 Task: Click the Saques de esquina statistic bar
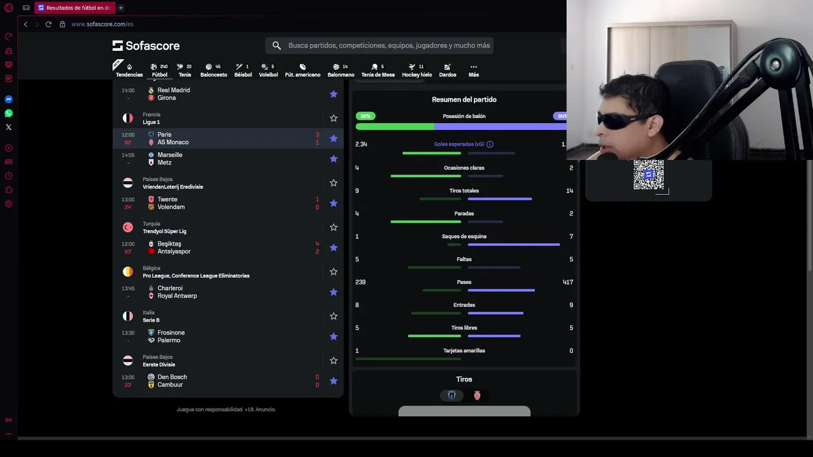(x=503, y=244)
